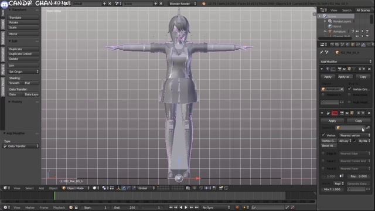Click the World properties tab icon
375x211 pixels.
347,45
